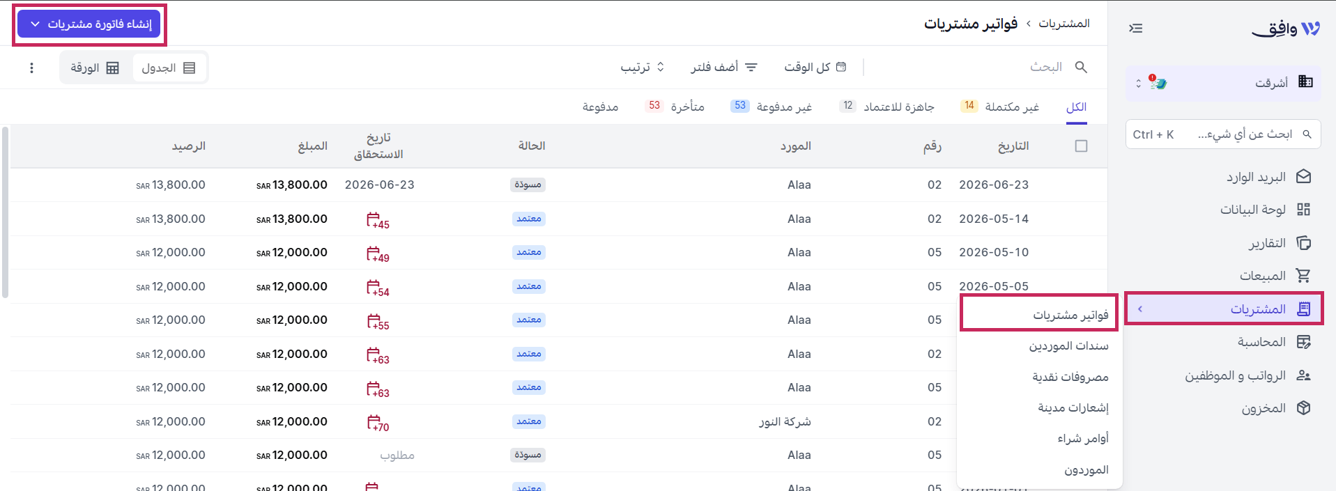
Task: Collapse the sidebar with the menu icon
Action: coord(1136,29)
